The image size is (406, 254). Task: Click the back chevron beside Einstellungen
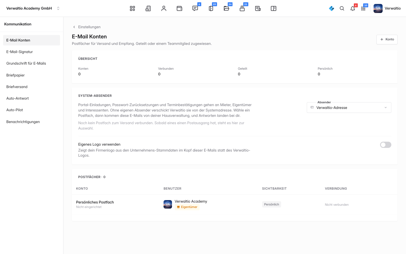[x=74, y=27]
